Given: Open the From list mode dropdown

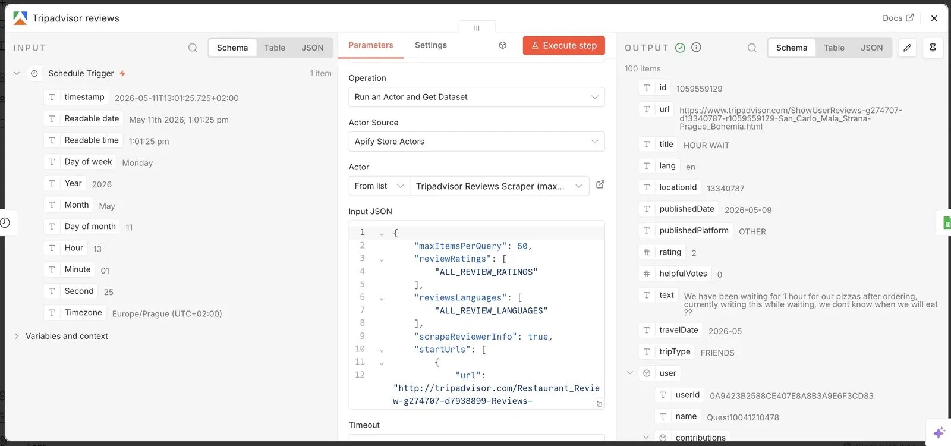Looking at the screenshot, I should [379, 186].
